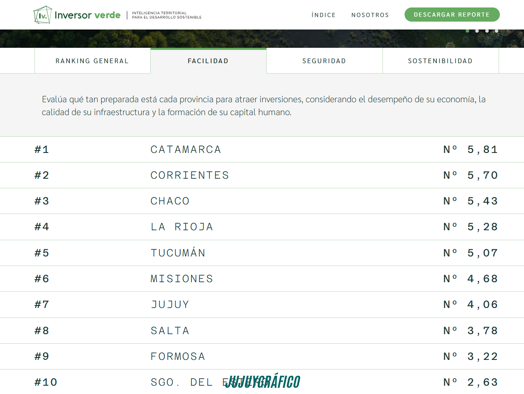Click the score Nº 3,78
524x394 pixels.
[x=471, y=330]
